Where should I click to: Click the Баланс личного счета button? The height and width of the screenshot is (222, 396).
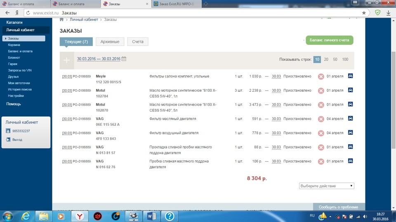pos(329,40)
